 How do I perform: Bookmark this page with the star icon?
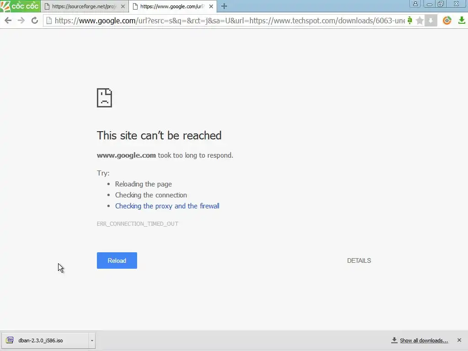coord(420,20)
